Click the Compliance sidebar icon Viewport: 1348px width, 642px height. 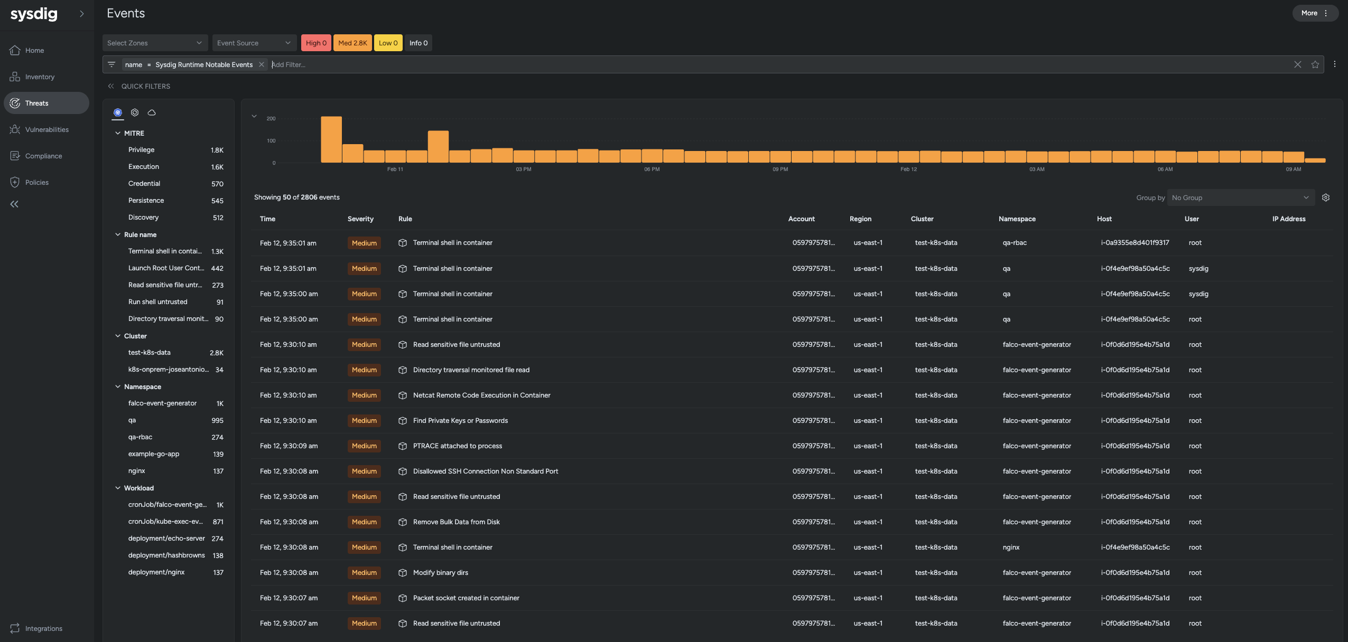[15, 156]
